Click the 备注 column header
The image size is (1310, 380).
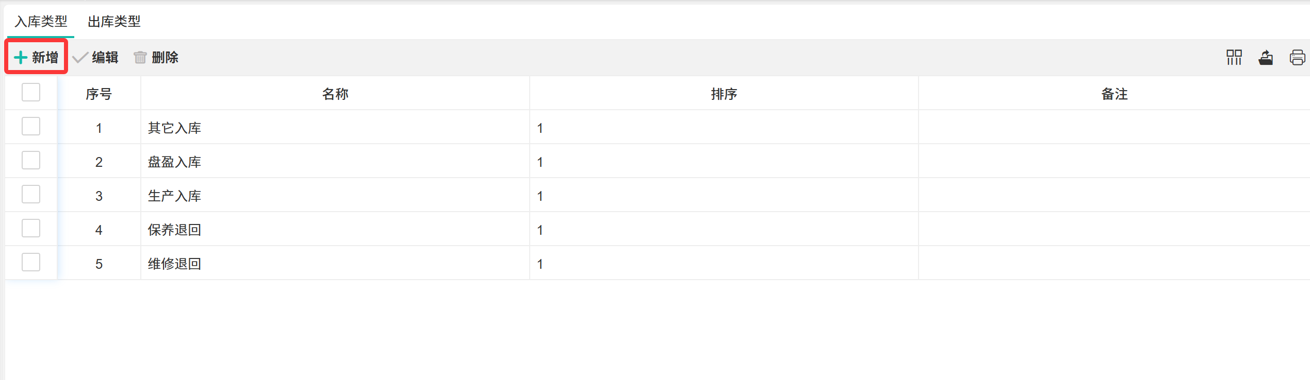(x=1114, y=94)
